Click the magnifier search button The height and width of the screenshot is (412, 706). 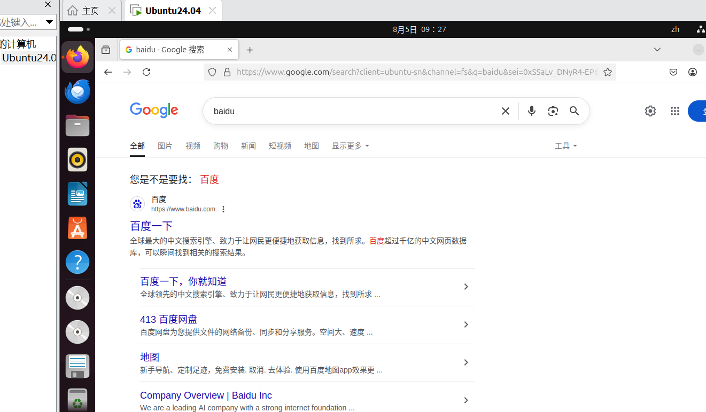pyautogui.click(x=575, y=111)
